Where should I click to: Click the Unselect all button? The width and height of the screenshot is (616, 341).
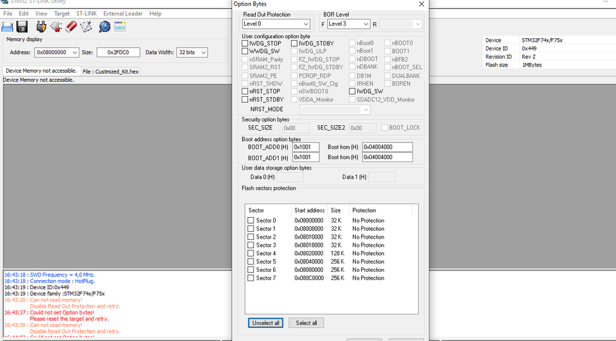[266, 323]
